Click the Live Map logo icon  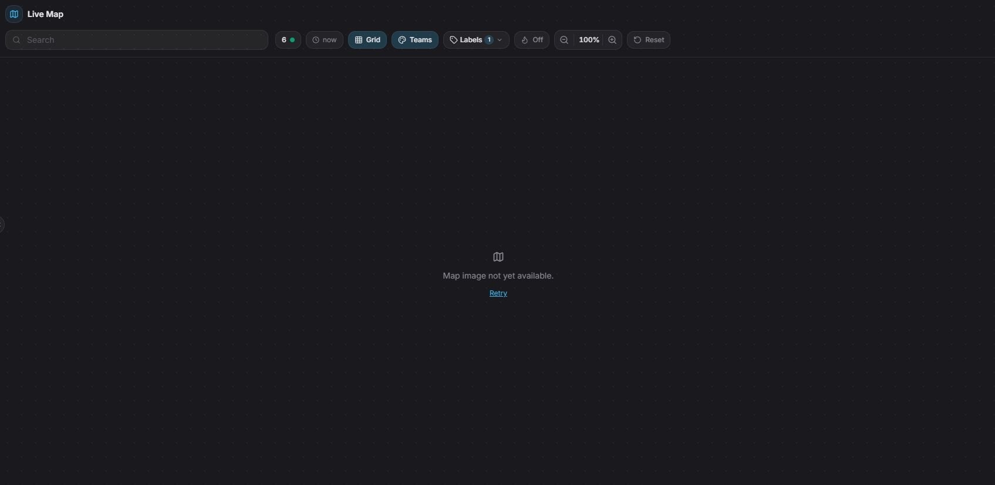tap(14, 14)
